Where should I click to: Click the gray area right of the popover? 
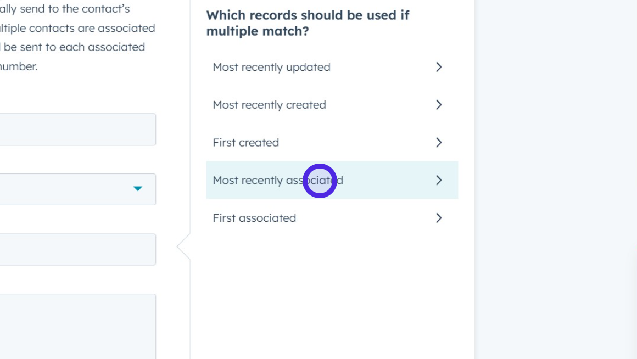(555, 181)
